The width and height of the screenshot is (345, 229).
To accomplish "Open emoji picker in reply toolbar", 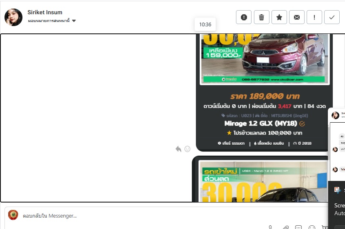I will (312, 227).
